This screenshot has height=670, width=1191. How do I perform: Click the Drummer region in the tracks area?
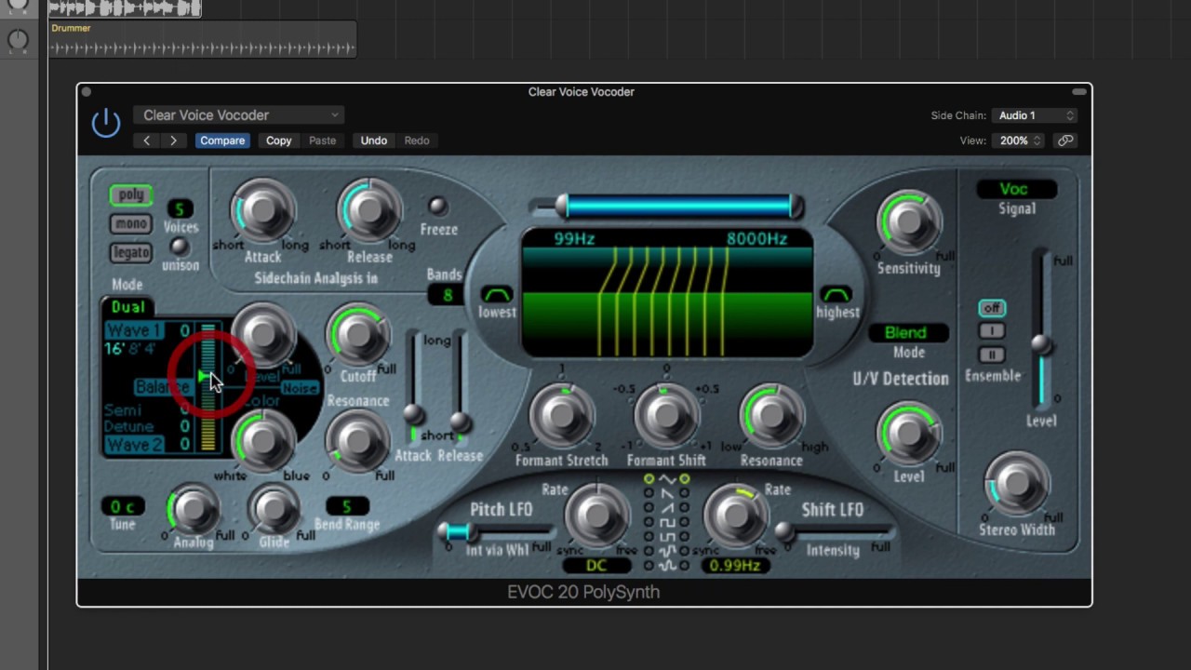point(202,39)
